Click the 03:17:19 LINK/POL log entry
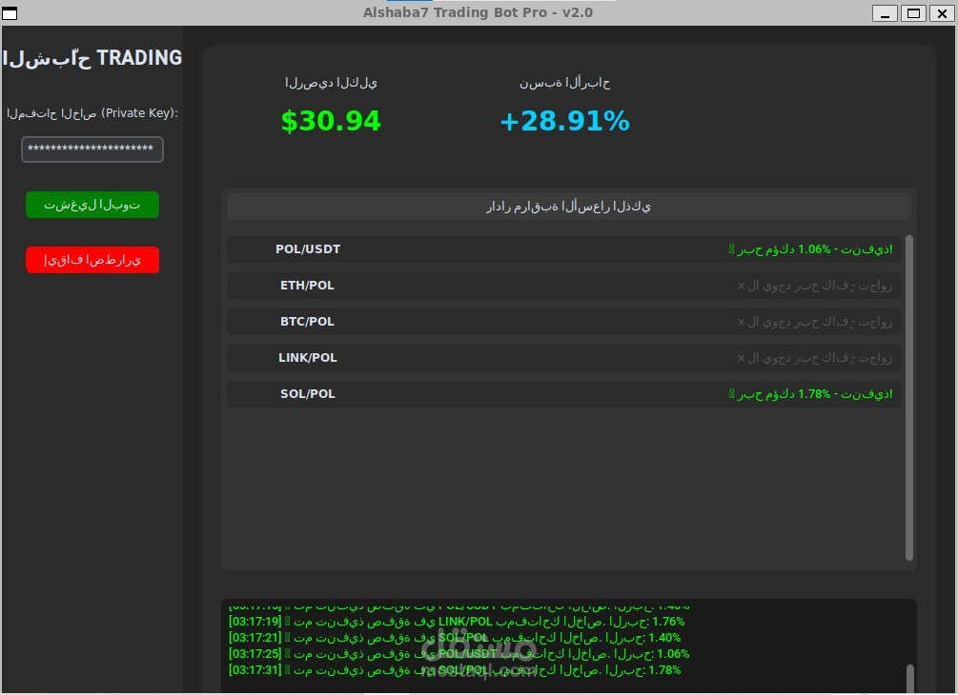The height and width of the screenshot is (695, 958). point(457,621)
